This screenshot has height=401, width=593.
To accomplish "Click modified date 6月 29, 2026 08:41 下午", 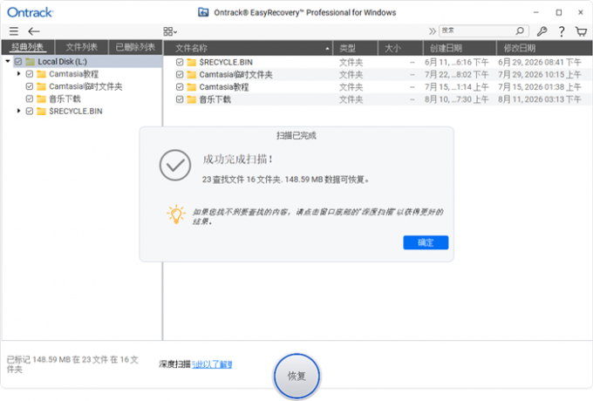I will [540, 63].
